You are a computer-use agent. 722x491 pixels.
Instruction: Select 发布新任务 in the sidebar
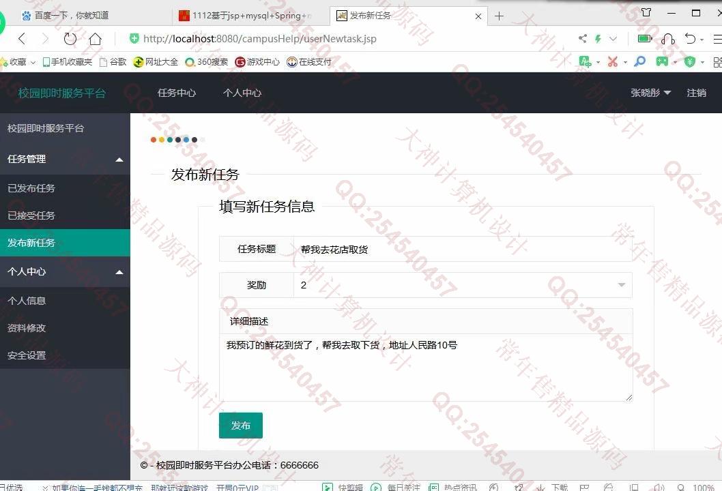pos(65,243)
